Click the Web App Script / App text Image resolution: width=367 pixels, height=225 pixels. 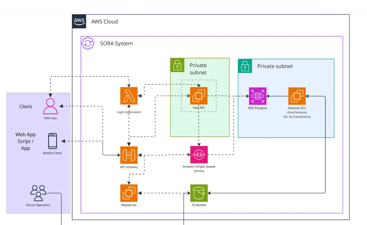[25, 141]
